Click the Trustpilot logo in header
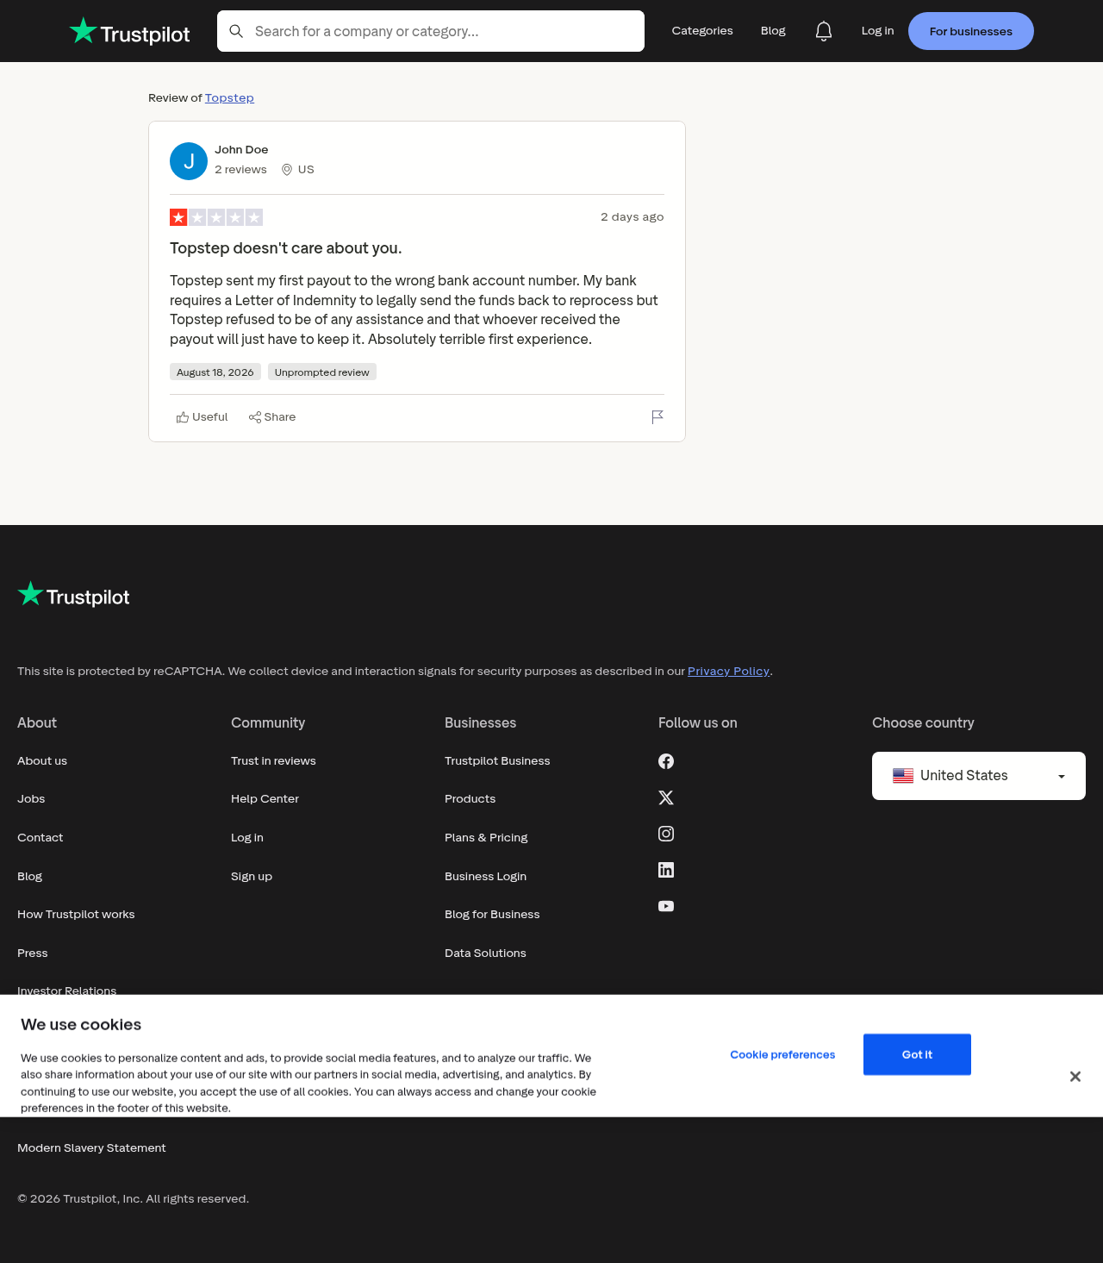The height and width of the screenshot is (1263, 1103). [x=129, y=31]
